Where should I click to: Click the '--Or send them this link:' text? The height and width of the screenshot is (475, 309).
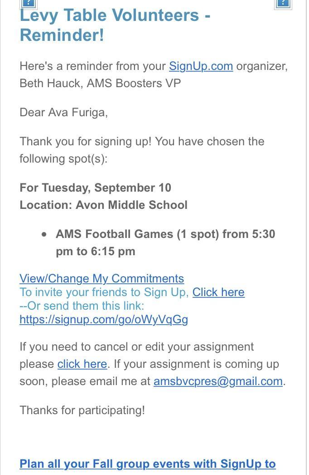pos(82,306)
